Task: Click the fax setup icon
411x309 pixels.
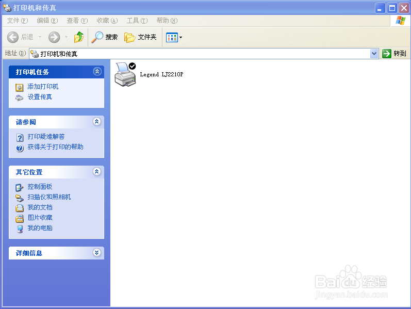Action: (x=20, y=98)
